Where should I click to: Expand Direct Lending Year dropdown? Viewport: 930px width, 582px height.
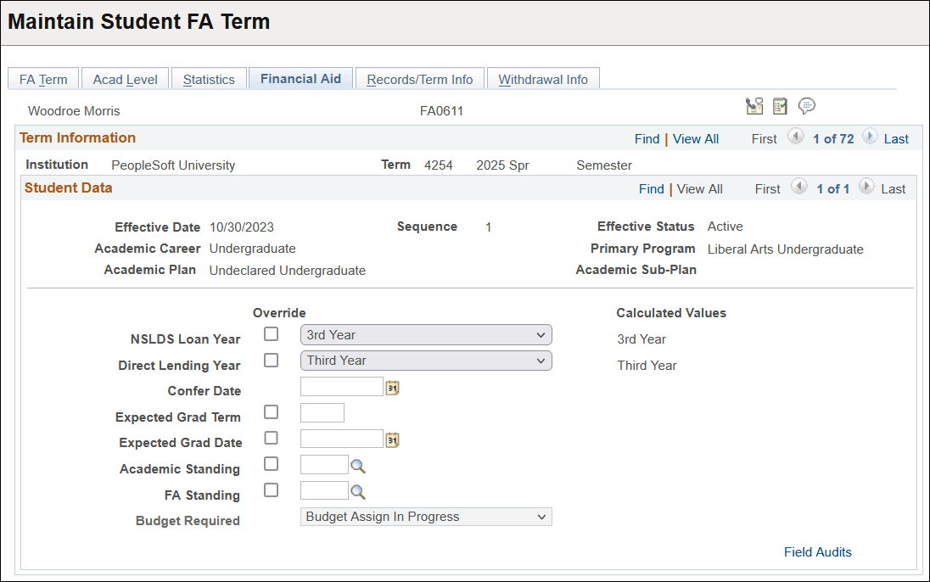(426, 361)
